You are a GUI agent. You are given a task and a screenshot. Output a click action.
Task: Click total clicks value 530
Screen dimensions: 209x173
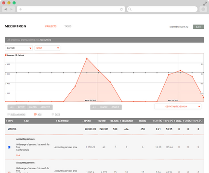click(x=115, y=129)
